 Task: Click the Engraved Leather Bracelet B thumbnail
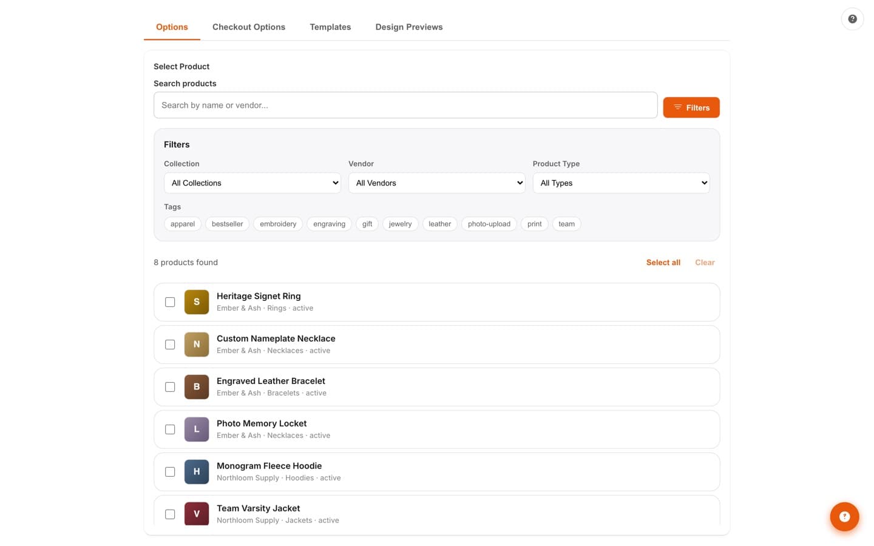tap(197, 386)
